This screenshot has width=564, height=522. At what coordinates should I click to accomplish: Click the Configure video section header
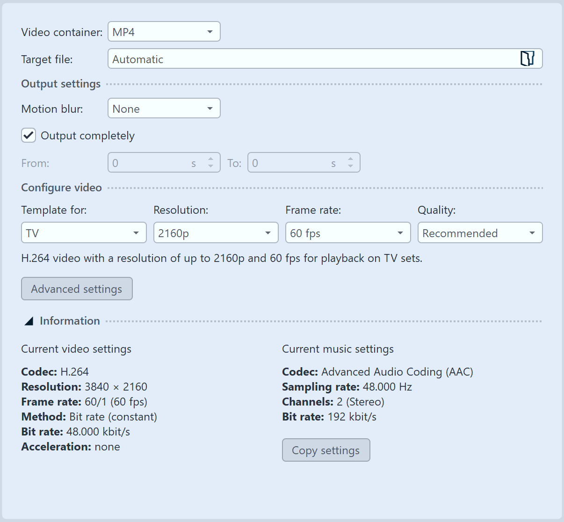pos(61,188)
